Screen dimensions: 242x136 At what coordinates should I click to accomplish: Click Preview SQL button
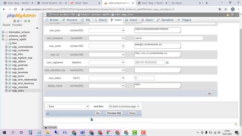pos(114,113)
